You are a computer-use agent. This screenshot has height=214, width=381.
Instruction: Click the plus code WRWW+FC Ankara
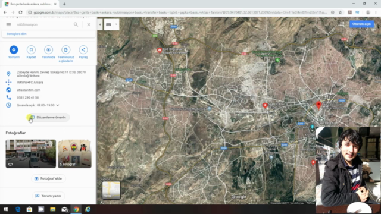coord(30,83)
